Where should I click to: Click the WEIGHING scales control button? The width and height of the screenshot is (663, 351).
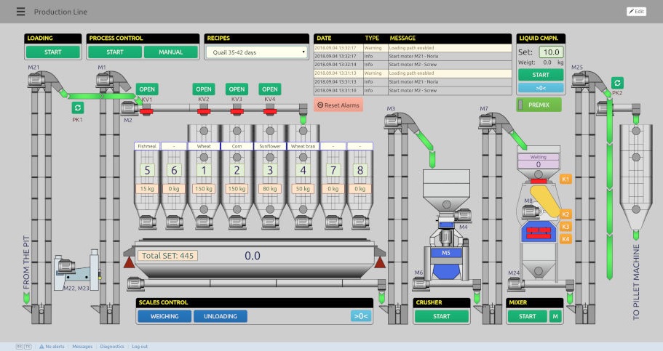164,316
